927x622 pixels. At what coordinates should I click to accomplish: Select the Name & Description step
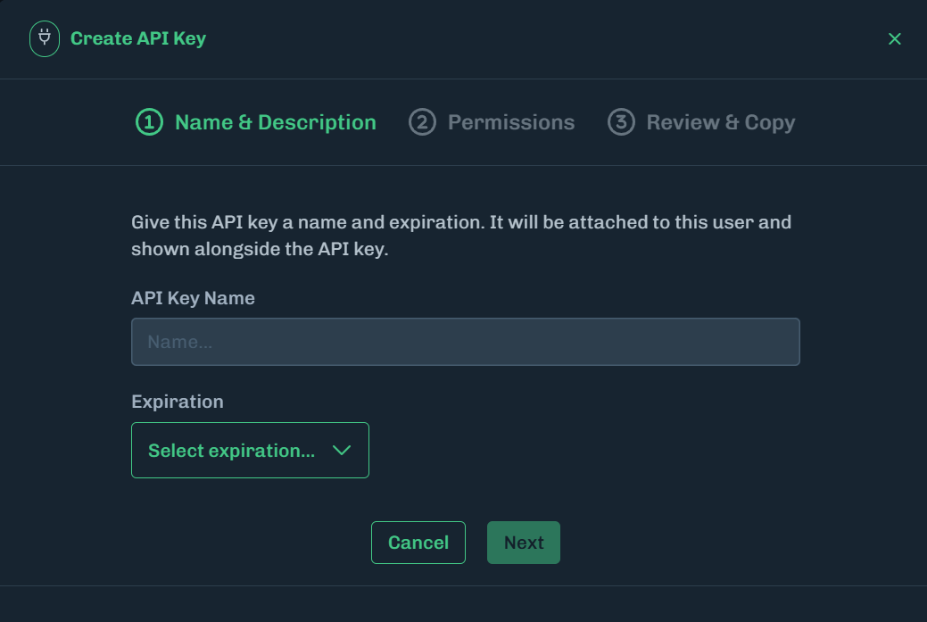[275, 122]
